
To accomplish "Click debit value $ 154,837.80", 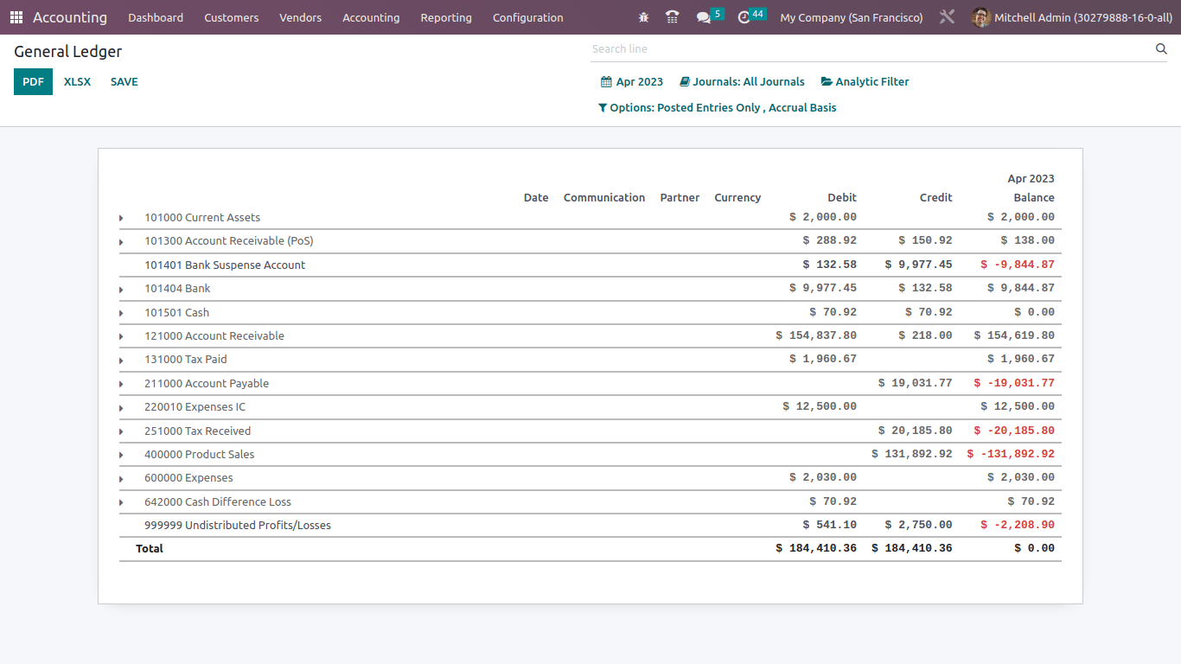I will (816, 335).
